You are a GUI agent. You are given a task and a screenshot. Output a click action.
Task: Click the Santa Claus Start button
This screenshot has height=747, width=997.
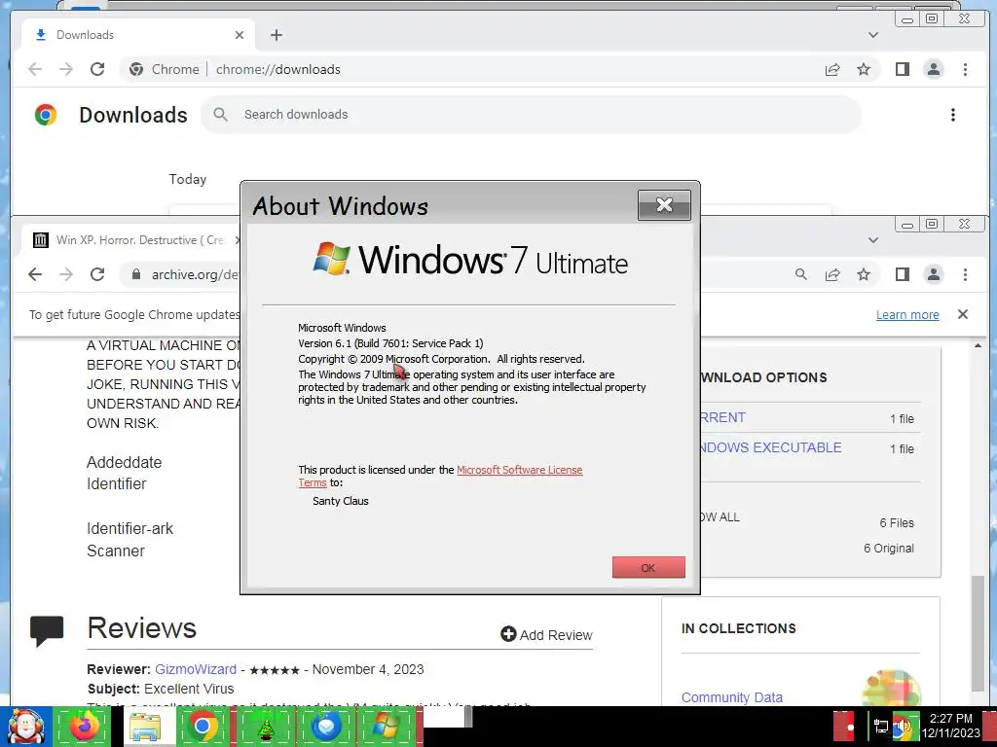[25, 726]
